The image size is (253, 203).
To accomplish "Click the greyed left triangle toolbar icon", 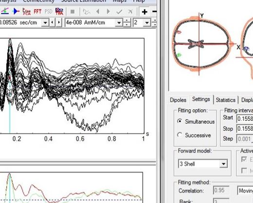I will [x=98, y=12].
